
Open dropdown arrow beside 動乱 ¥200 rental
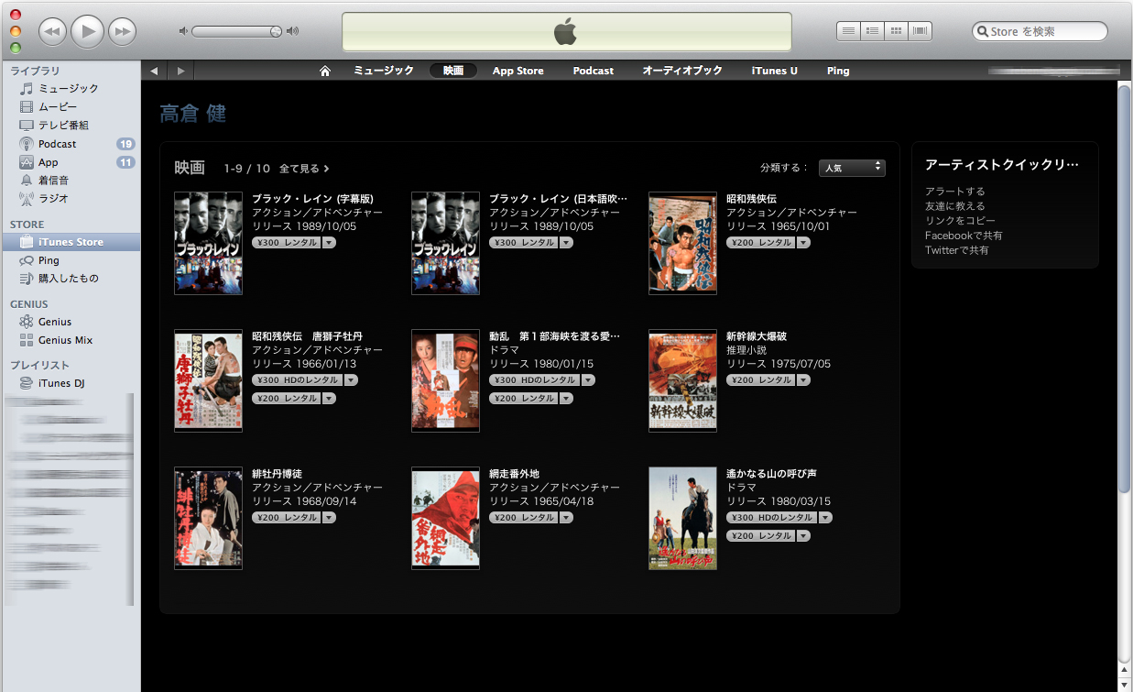tap(566, 399)
